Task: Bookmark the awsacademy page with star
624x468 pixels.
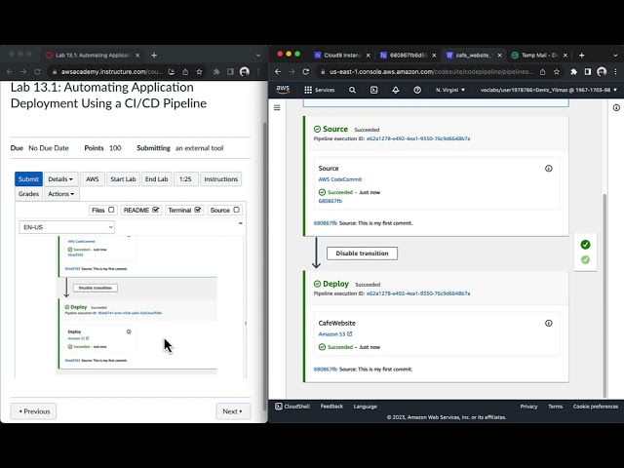Action: pyautogui.click(x=199, y=71)
